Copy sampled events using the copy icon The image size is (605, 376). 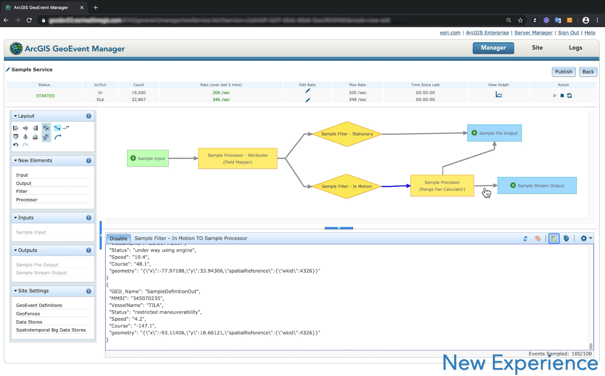(566, 238)
